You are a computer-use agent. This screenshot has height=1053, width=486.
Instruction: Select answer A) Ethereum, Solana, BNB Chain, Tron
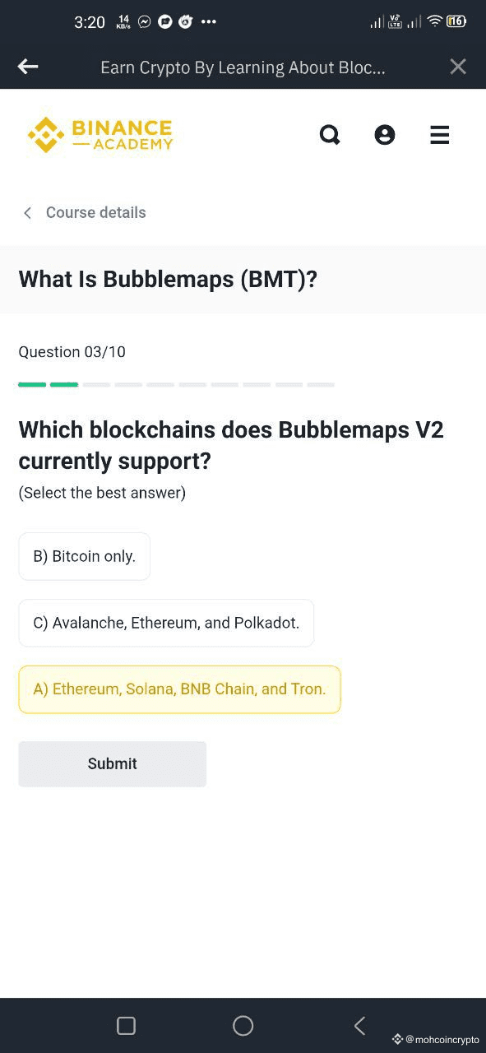[x=179, y=689]
